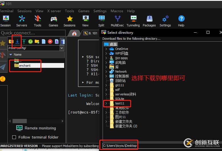Click the Sessions star toolbar icon
222x151 pixels.
pos(70,21)
